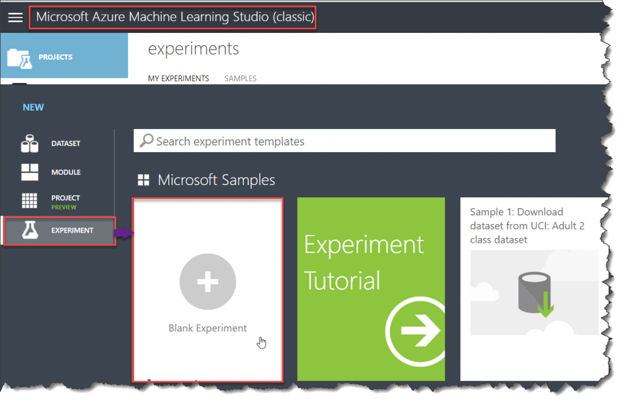Switch to the Samples tab
The height and width of the screenshot is (403, 624).
click(x=240, y=79)
